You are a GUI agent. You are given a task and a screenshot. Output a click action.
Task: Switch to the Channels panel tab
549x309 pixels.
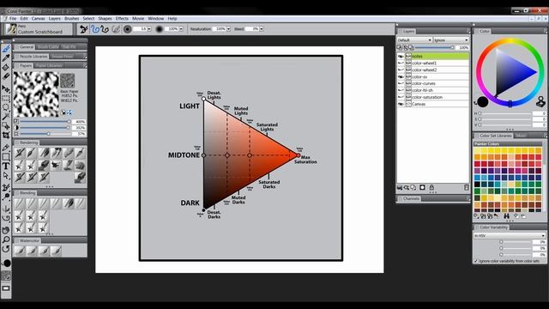pos(411,198)
